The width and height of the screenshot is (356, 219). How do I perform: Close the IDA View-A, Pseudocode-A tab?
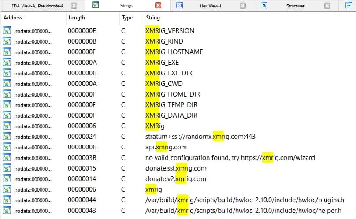pos(74,6)
